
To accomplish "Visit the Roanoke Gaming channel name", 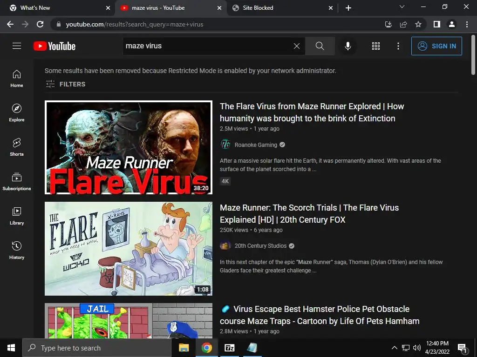I will (256, 145).
